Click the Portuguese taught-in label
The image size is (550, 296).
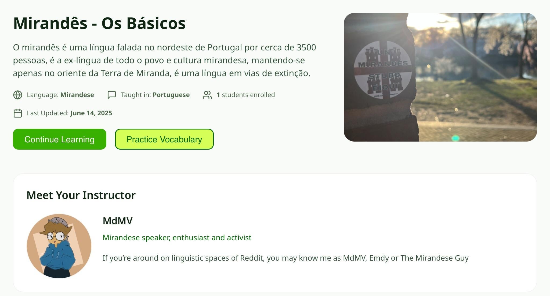[x=171, y=95]
